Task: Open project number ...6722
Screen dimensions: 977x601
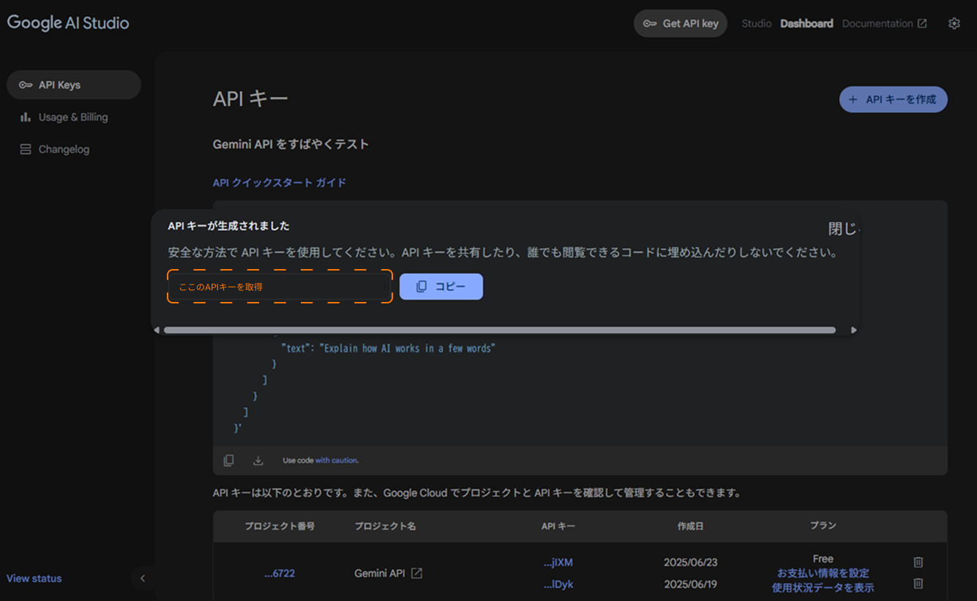Action: (280, 574)
